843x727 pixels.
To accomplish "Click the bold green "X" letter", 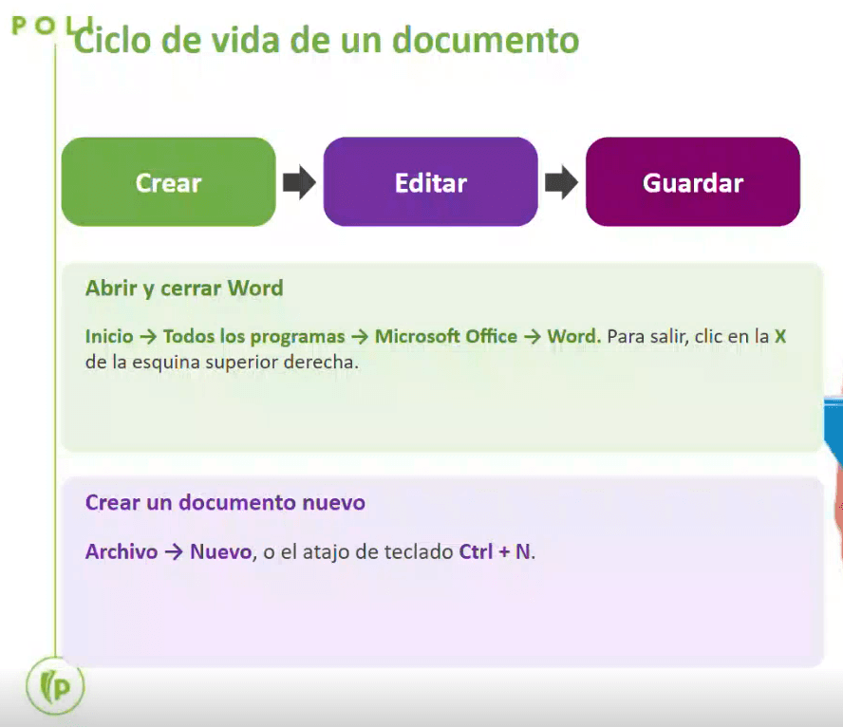I will click(x=780, y=336).
